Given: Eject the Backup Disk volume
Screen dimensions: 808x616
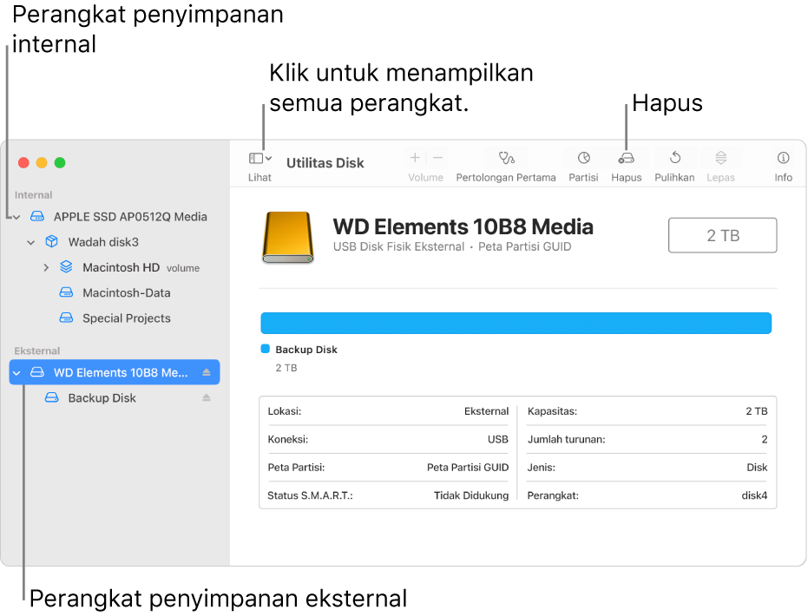Looking at the screenshot, I should (x=207, y=397).
